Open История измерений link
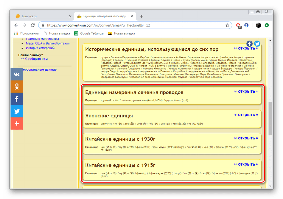Image resolution: width=283 pixels, height=199 pixels. 40,48
